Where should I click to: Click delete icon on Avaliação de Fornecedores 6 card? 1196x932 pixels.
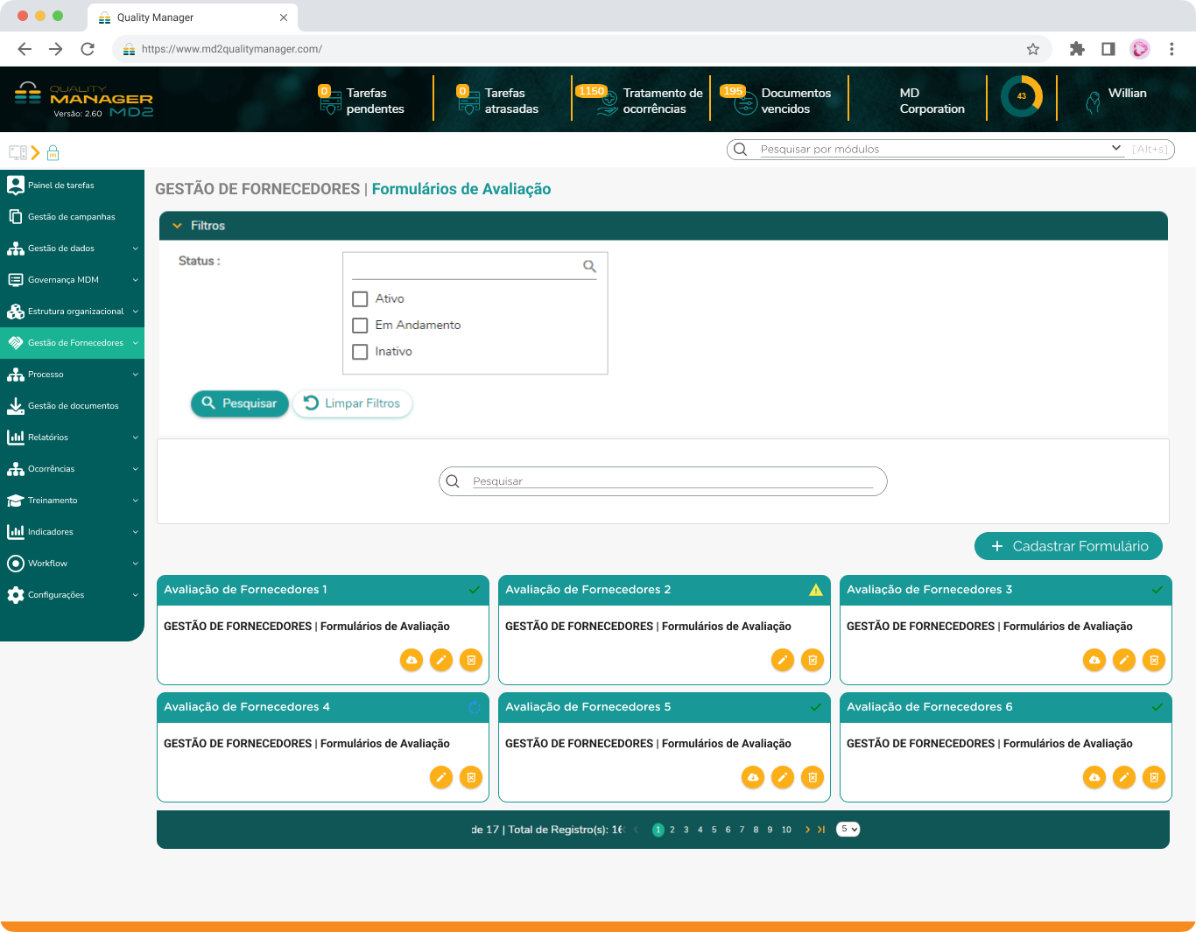coord(1154,777)
